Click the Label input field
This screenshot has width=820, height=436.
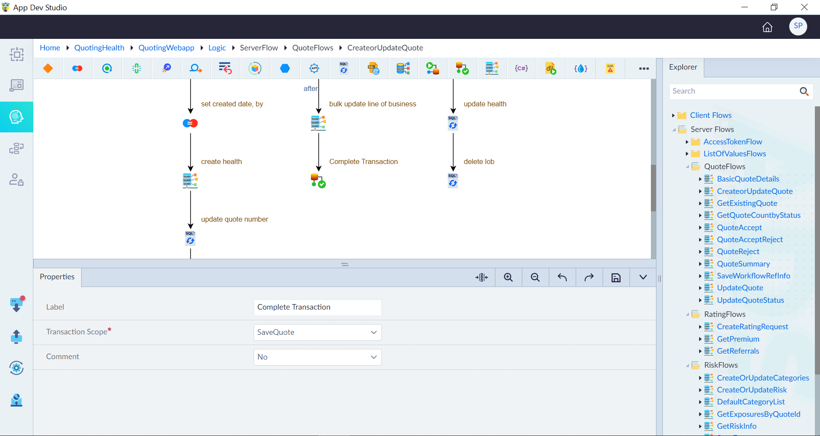coord(317,307)
